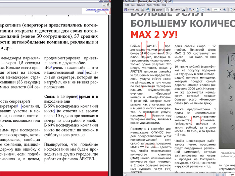Screen dimensions: 235x176
Task: Click the Download New Reader Now link
Action: coord(97,10)
